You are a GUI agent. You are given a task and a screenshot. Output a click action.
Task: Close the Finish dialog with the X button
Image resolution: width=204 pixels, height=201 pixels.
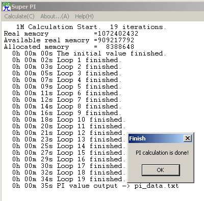(188, 138)
